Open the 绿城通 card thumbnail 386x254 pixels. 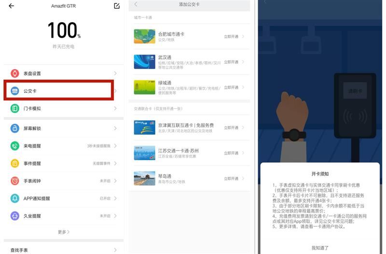click(x=144, y=87)
